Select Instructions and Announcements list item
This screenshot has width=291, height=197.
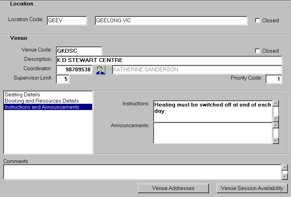[x=42, y=107]
